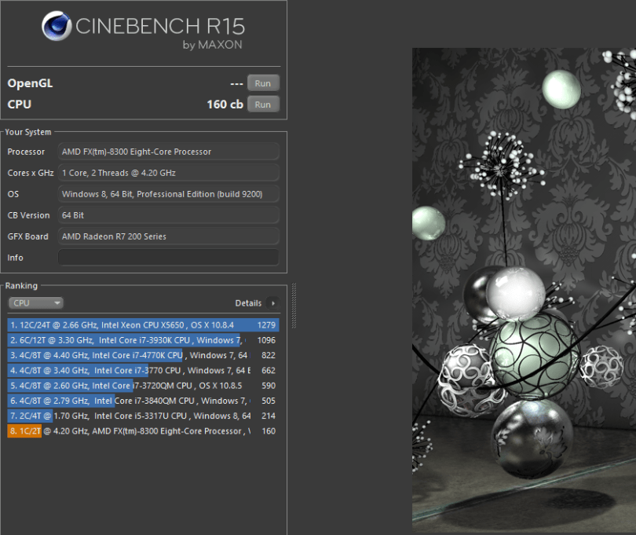Click the panel splitter grip handle
The width and height of the screenshot is (636, 535).
point(294,306)
